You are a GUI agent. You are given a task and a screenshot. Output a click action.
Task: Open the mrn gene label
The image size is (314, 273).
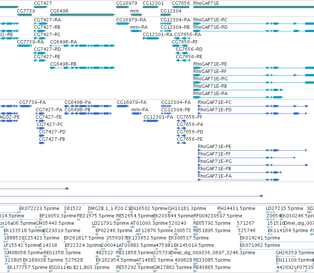134,11
